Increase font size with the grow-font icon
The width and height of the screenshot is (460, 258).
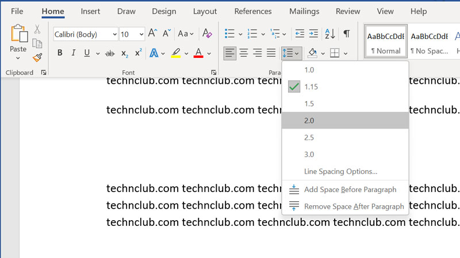[152, 33]
